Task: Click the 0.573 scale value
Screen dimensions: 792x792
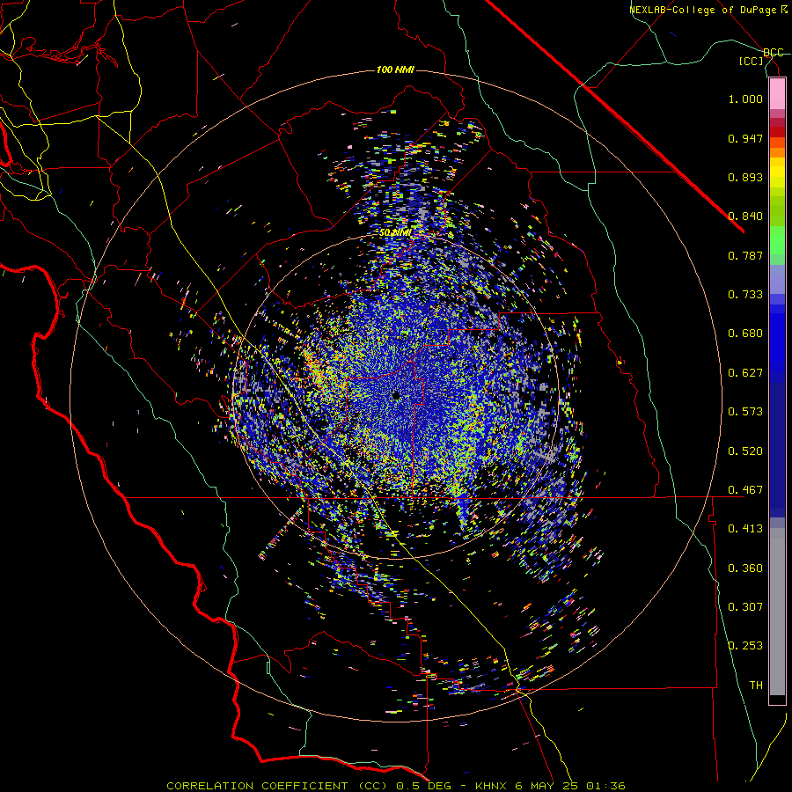Action: coord(745,412)
